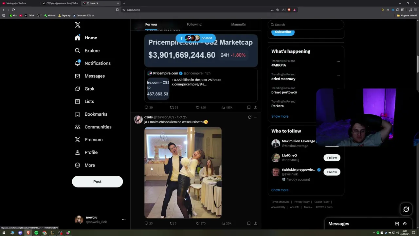The height and width of the screenshot is (236, 419).
Task: Go back in browser
Action: point(4,10)
